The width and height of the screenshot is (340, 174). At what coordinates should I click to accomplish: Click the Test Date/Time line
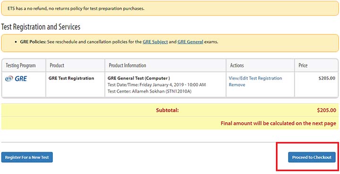(x=157, y=85)
